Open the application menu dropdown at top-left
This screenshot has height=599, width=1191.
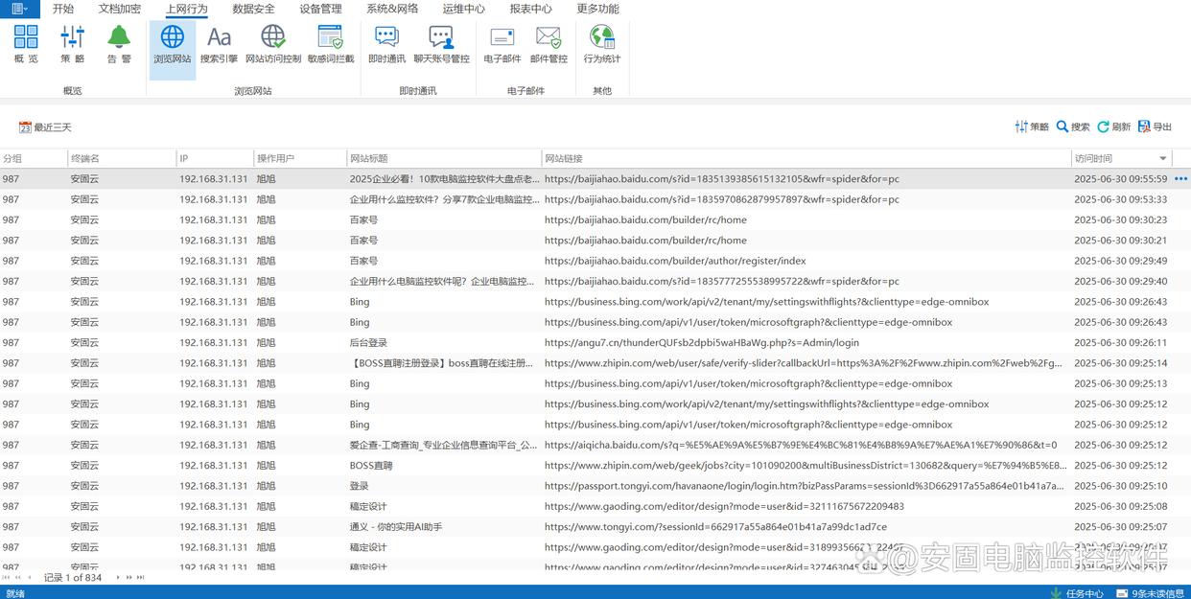point(19,9)
